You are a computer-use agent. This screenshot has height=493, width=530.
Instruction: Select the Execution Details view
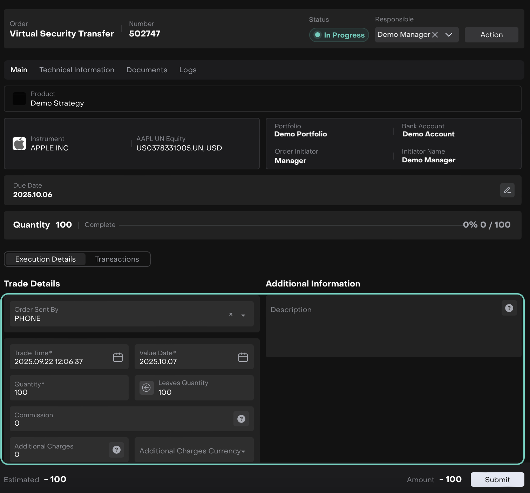(x=46, y=259)
